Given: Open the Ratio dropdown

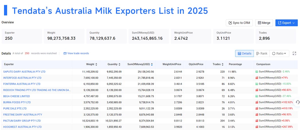Looking at the screenshot, I should coord(279,53).
